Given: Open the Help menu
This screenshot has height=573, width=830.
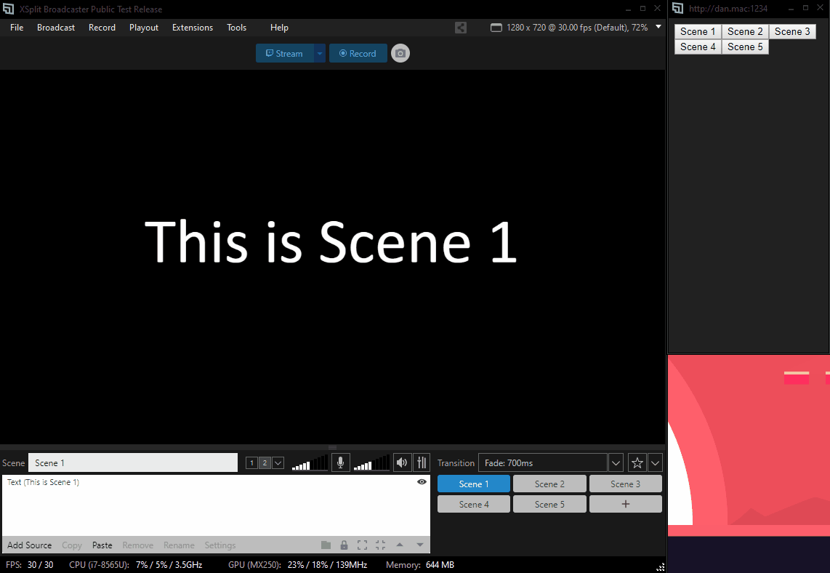Looking at the screenshot, I should pos(279,28).
